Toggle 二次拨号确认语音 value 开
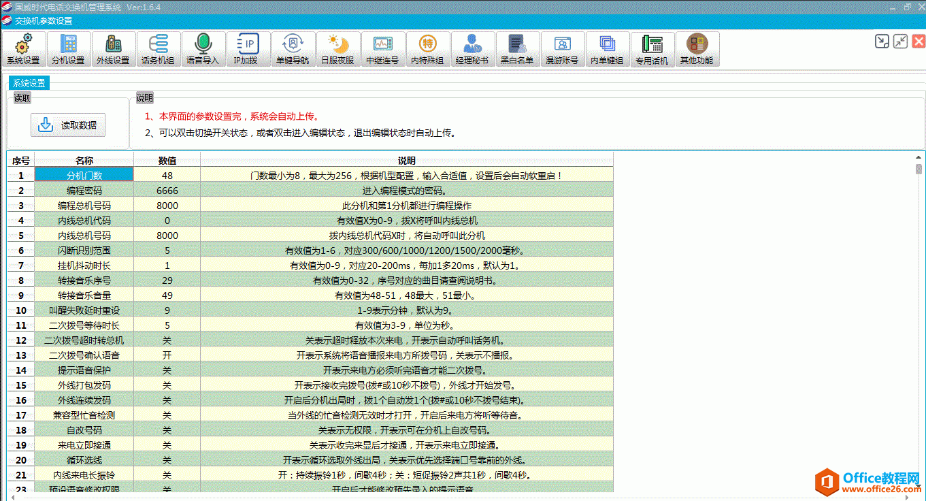This screenshot has height=501, width=926. [x=167, y=355]
